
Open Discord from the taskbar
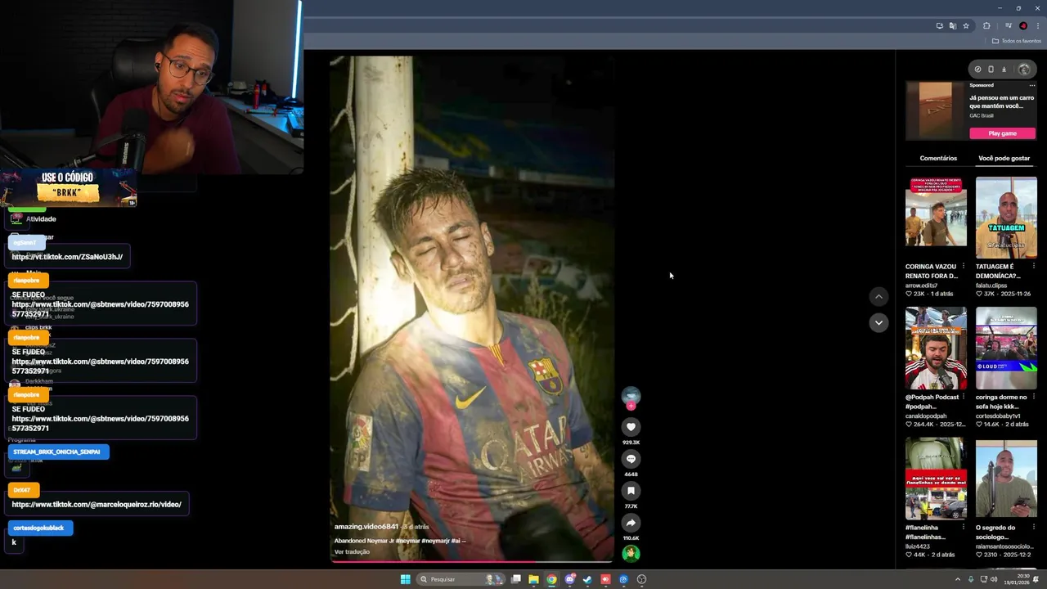(x=570, y=579)
